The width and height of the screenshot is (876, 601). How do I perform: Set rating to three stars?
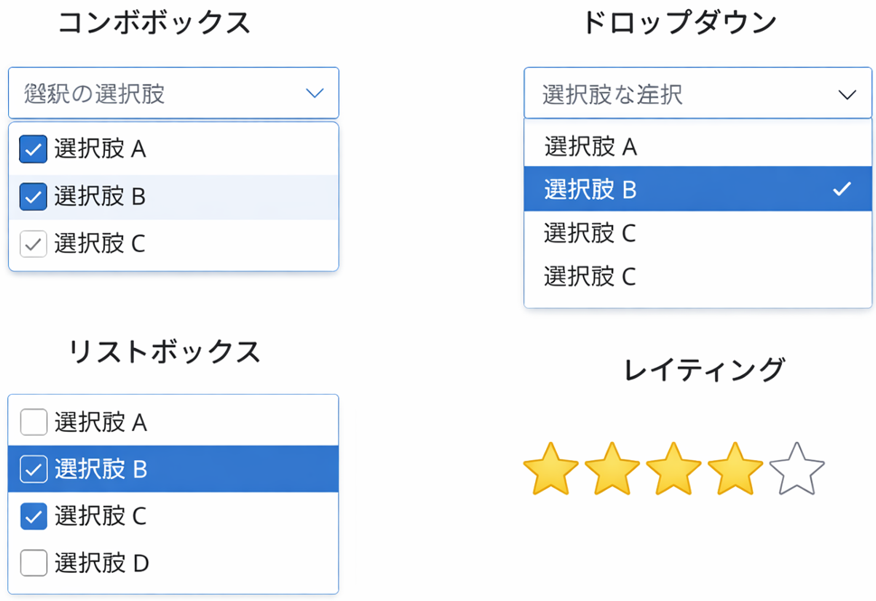(673, 468)
